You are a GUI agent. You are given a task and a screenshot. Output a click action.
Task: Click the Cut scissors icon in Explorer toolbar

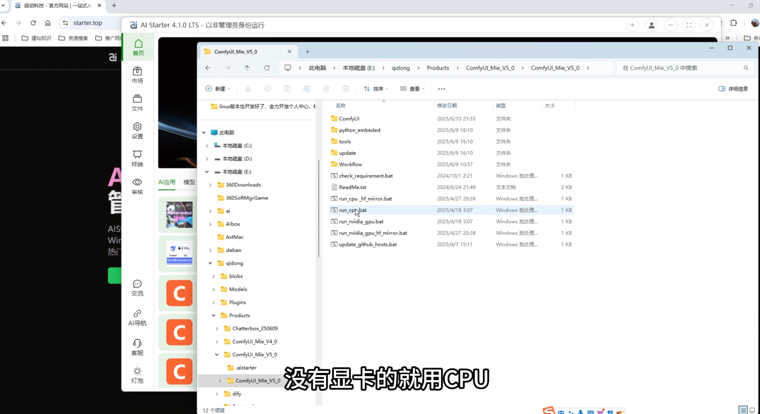point(248,89)
